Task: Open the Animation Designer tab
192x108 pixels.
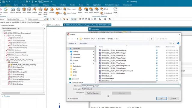Action: [x=112, y=5]
